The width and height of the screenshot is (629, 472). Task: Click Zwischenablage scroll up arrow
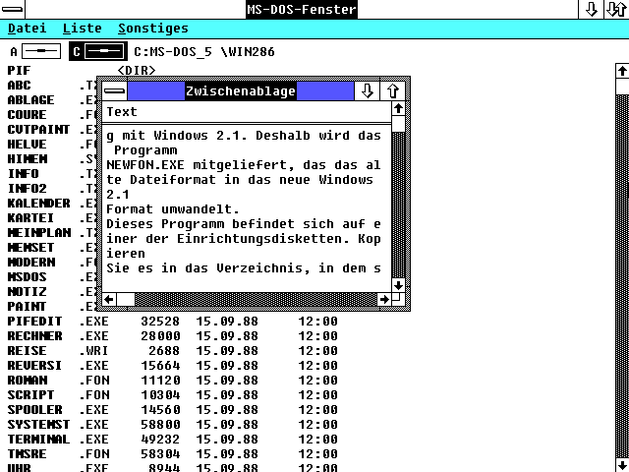point(398,108)
